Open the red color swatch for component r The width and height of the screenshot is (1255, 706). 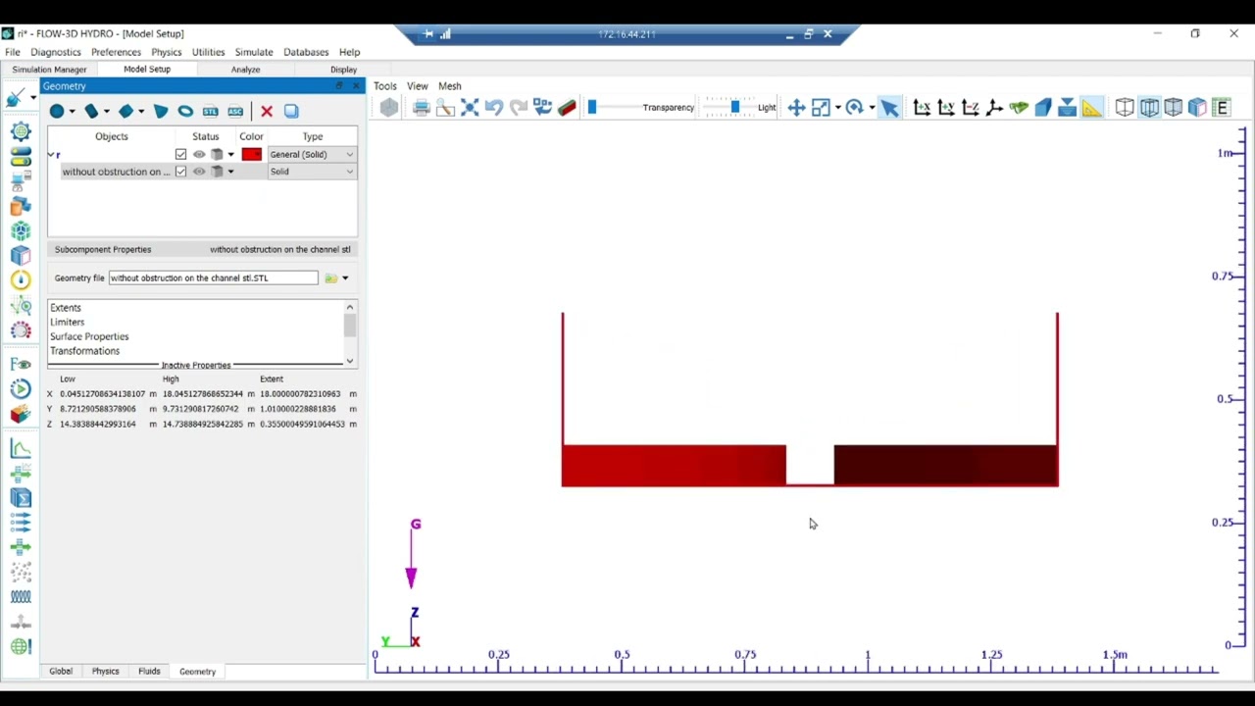tap(252, 155)
